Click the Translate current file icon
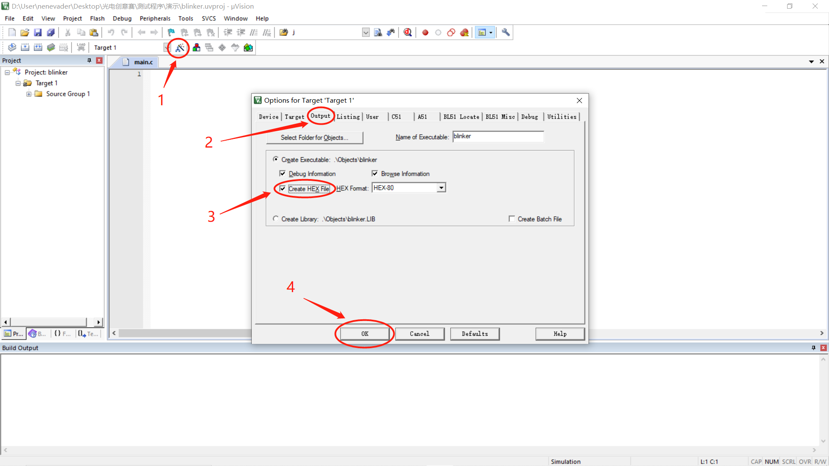This screenshot has width=829, height=466. click(12, 47)
